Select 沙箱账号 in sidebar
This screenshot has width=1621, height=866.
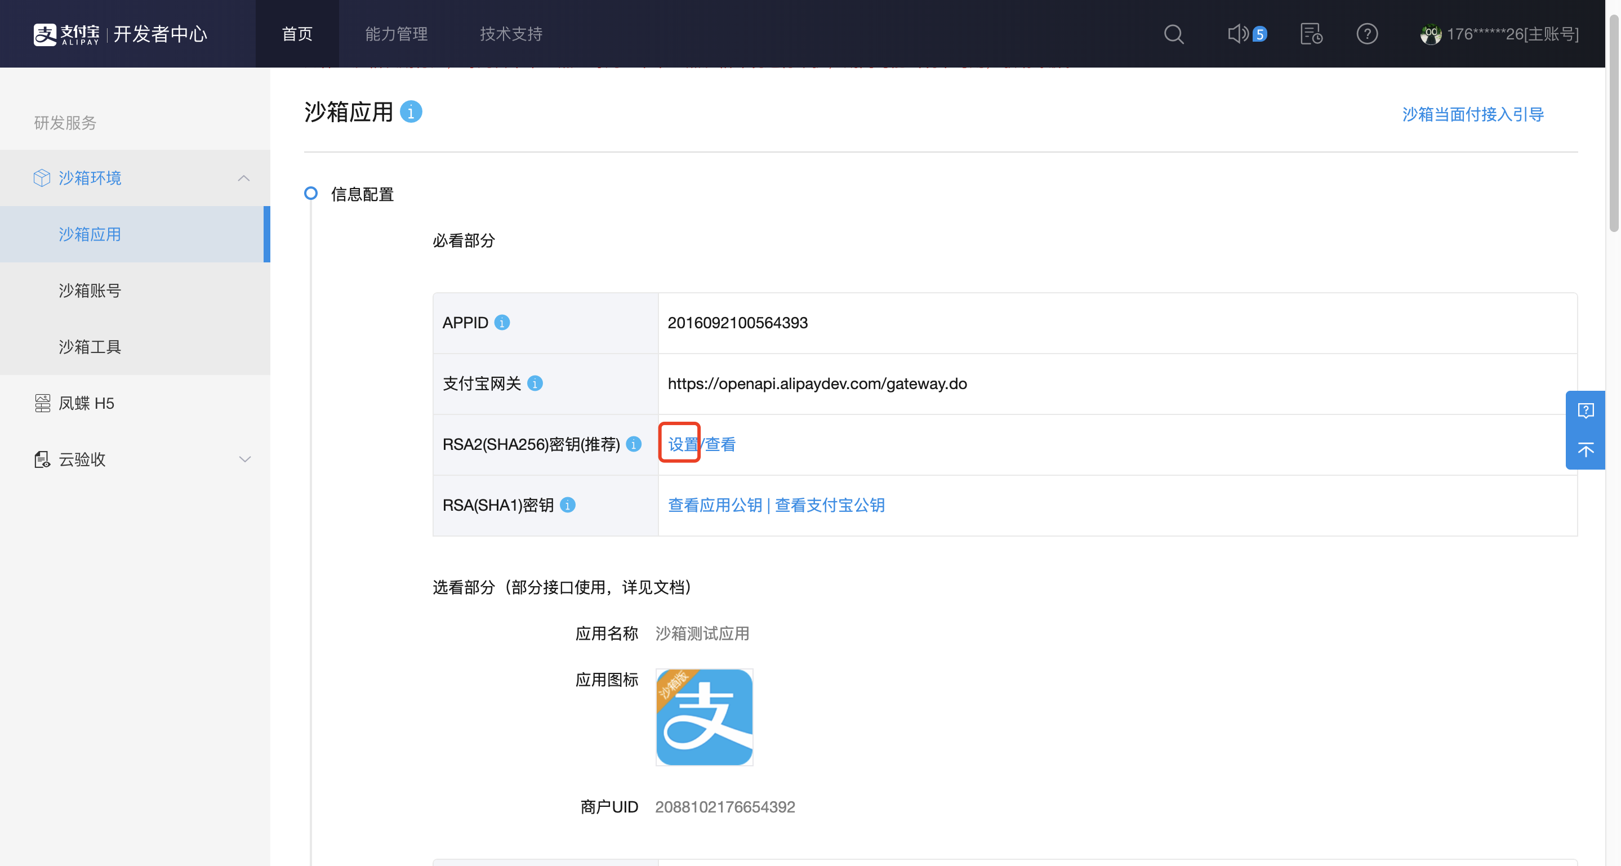coord(135,291)
